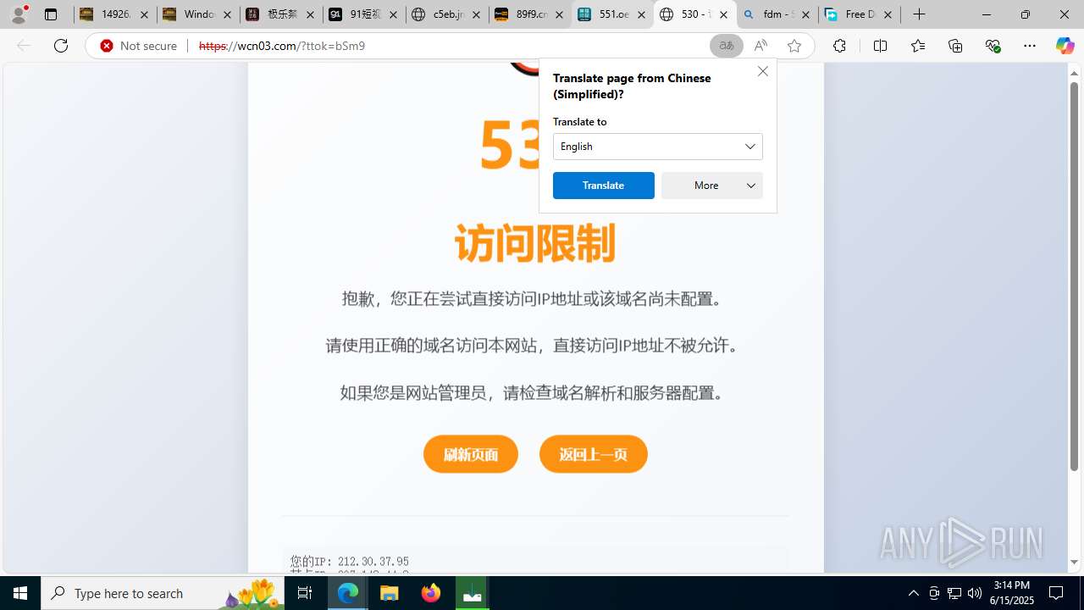Expand the More options dropdown
This screenshot has width=1084, height=610.
point(712,186)
